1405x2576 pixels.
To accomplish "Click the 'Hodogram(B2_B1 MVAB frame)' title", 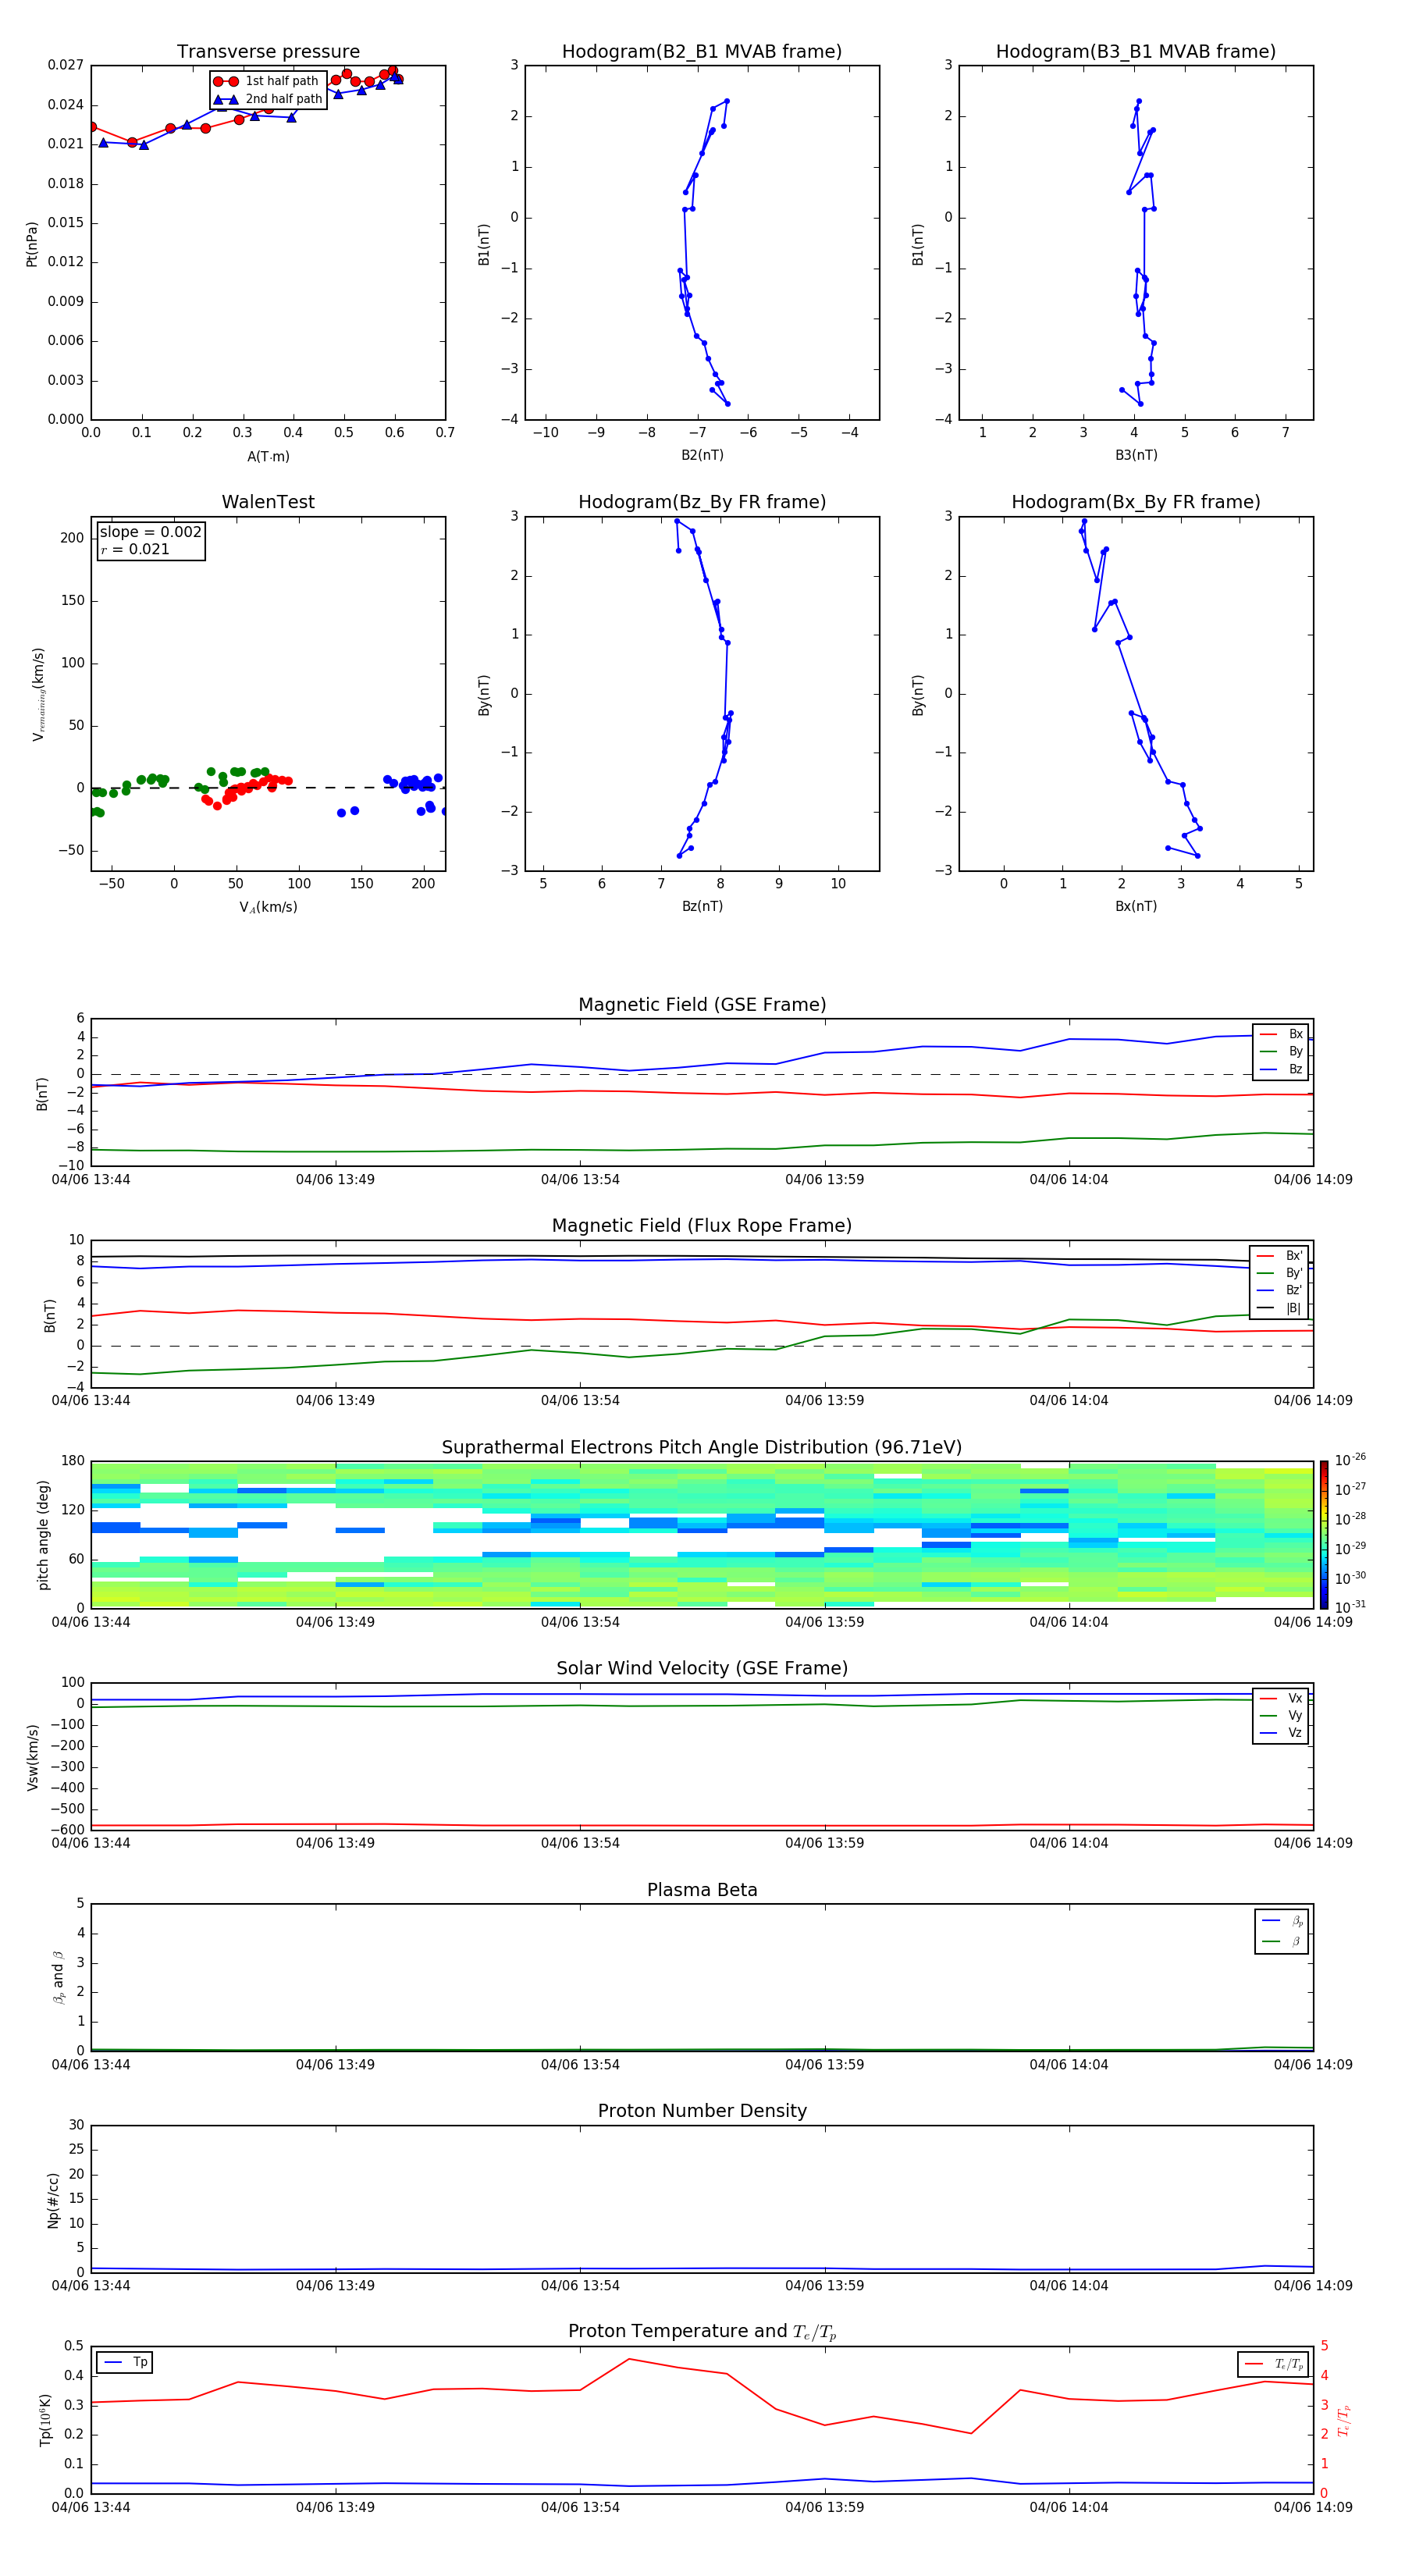I will click(x=702, y=52).
